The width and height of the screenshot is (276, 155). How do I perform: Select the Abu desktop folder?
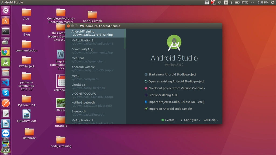(26, 14)
